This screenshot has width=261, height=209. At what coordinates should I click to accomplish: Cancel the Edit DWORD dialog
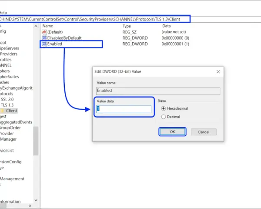click(204, 132)
